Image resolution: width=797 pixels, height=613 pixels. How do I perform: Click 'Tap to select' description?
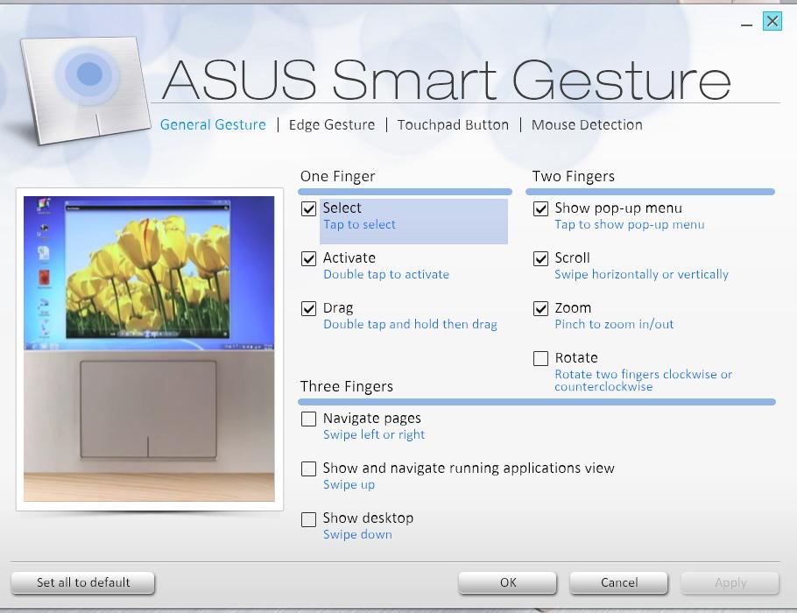tap(359, 225)
